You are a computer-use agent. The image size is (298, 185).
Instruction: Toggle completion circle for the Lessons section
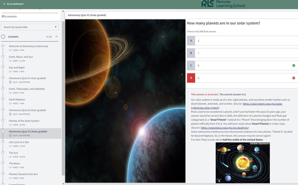point(3,37)
